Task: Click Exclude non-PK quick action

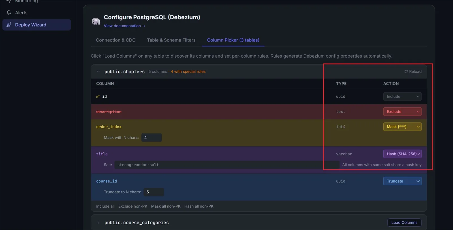Action: [x=133, y=206]
